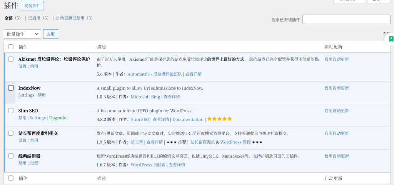Open Automattic - 反垃圾评论团队 author link

(x=155, y=74)
